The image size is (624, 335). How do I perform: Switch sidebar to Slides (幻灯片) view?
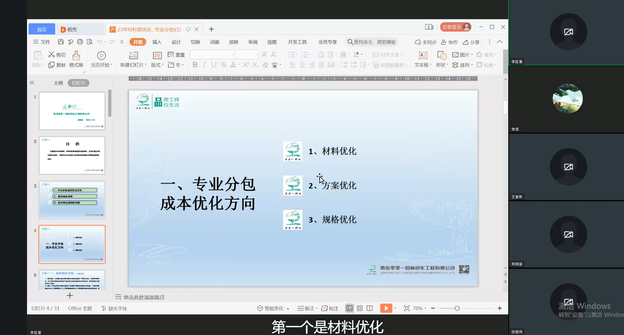click(x=79, y=83)
